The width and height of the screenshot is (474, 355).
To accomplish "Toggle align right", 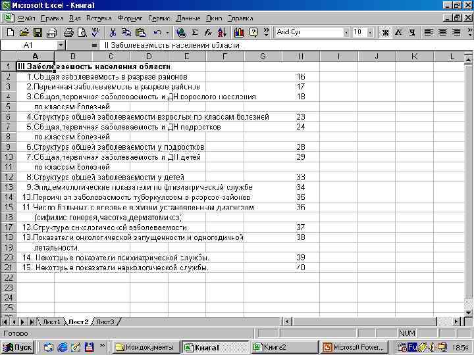I will click(456, 32).
